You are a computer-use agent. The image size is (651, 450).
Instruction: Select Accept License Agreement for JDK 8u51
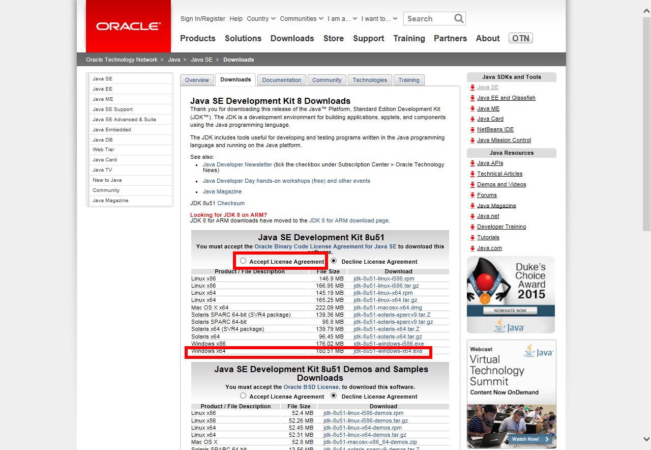pos(243,261)
